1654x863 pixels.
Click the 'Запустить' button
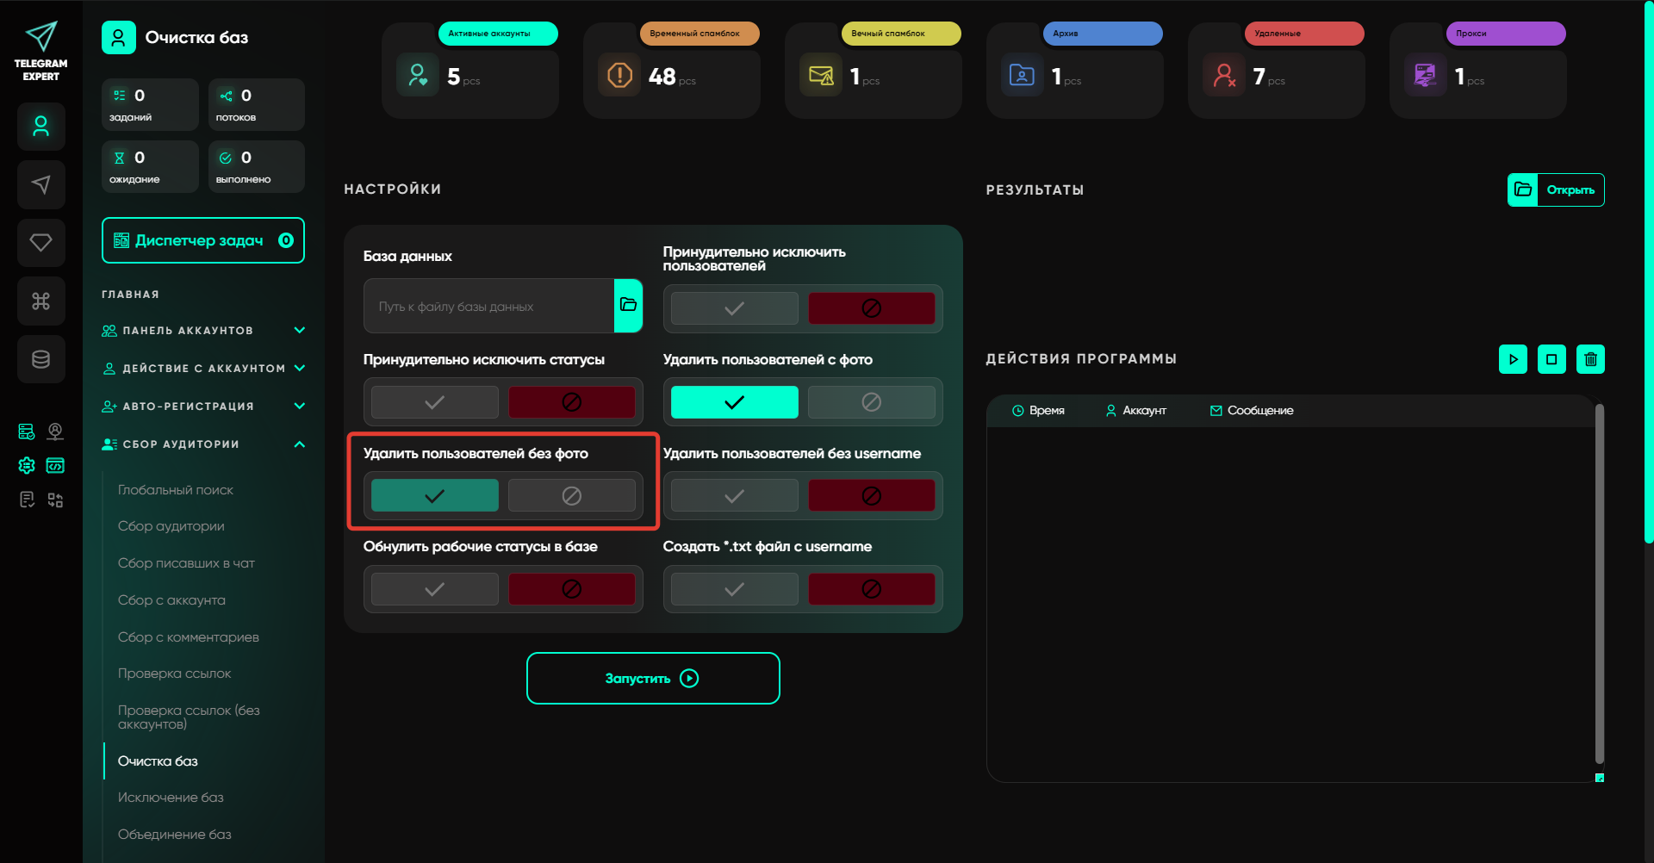[x=653, y=679]
